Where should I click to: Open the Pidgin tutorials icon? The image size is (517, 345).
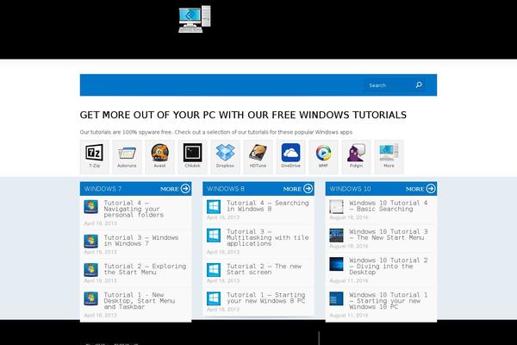(x=356, y=157)
